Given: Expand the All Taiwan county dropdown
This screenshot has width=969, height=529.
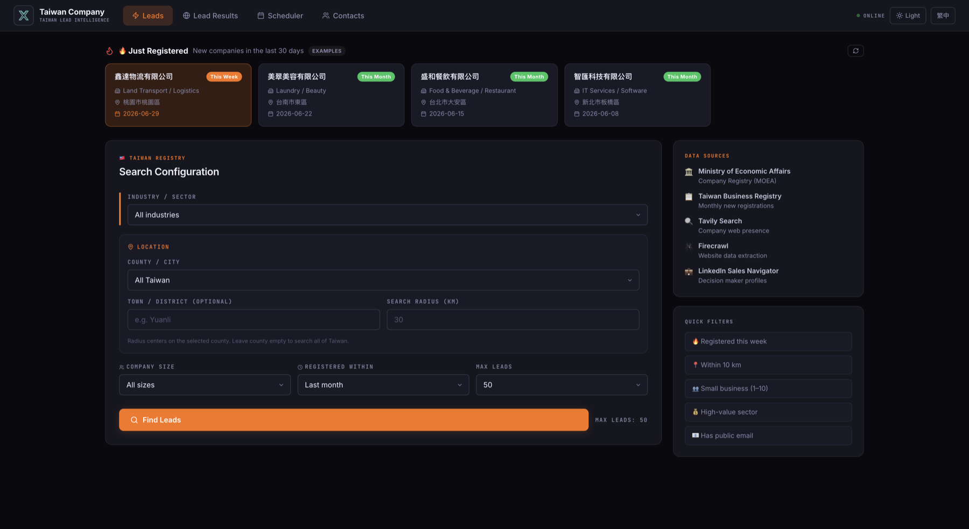Looking at the screenshot, I should click(x=383, y=280).
